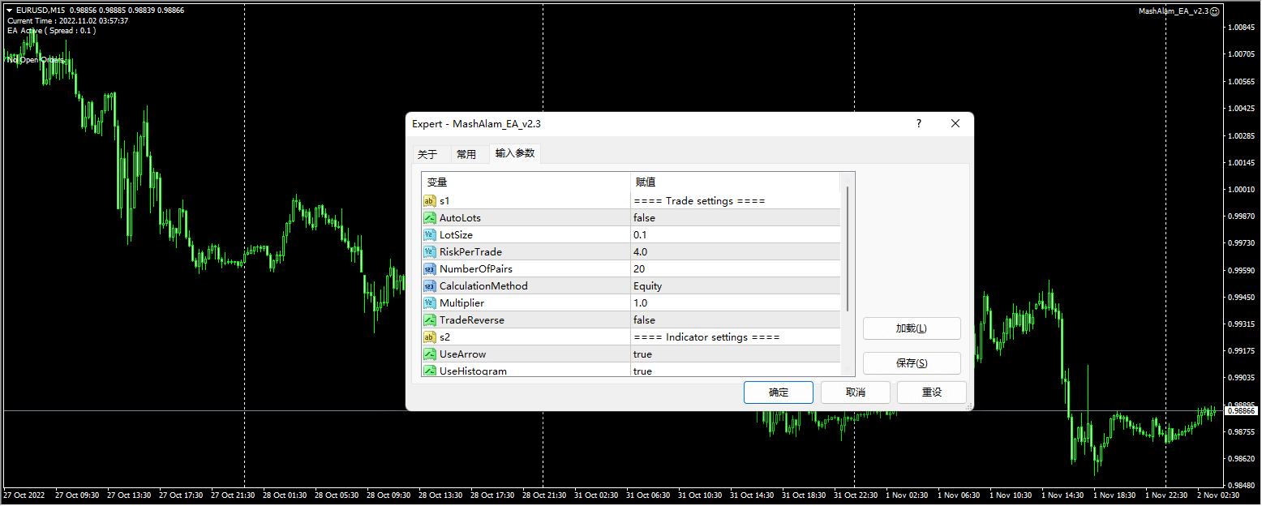Viewport: 1262px width, 506px height.
Task: Click the LotSize double type icon
Action: coord(429,235)
